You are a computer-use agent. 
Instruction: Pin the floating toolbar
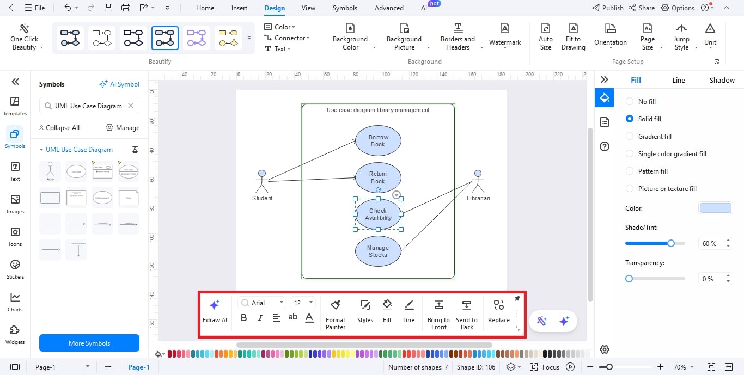point(517,299)
